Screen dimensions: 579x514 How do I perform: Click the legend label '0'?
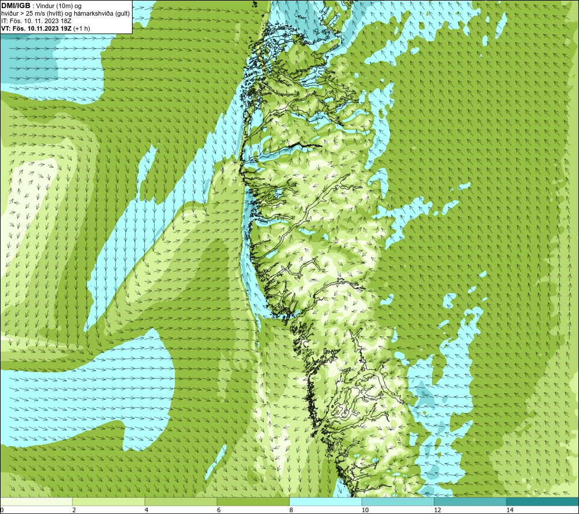pyautogui.click(x=2, y=510)
